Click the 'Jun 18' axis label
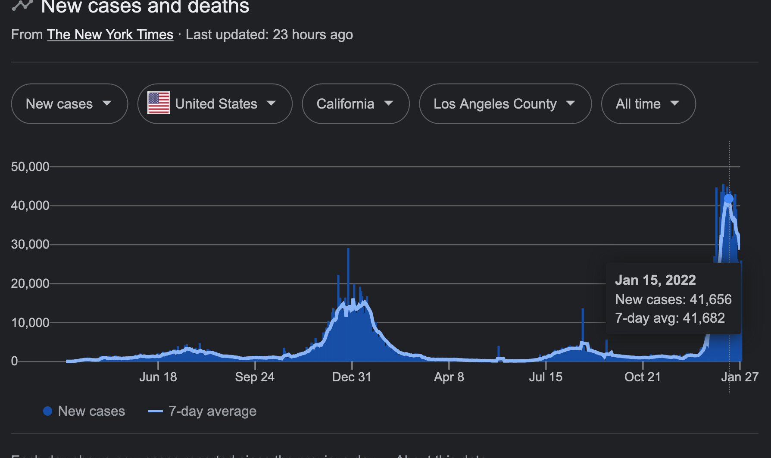The image size is (771, 458). coord(158,377)
